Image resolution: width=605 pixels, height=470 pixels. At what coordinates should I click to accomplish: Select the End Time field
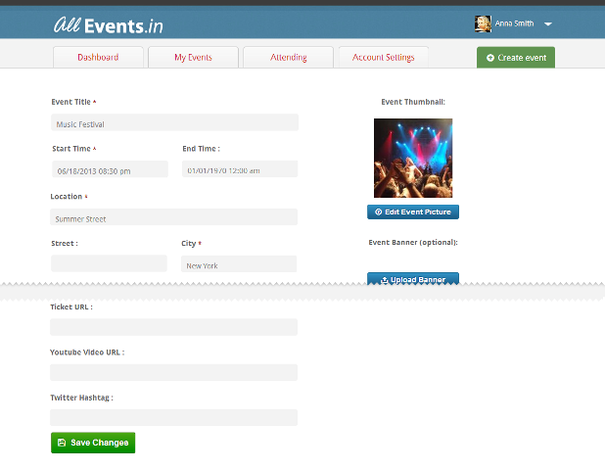[240, 169]
